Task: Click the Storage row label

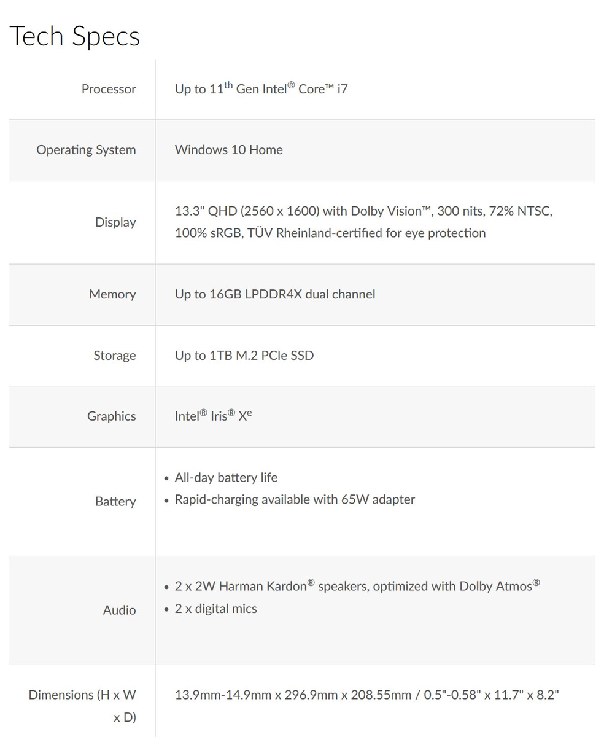Action: (x=114, y=356)
